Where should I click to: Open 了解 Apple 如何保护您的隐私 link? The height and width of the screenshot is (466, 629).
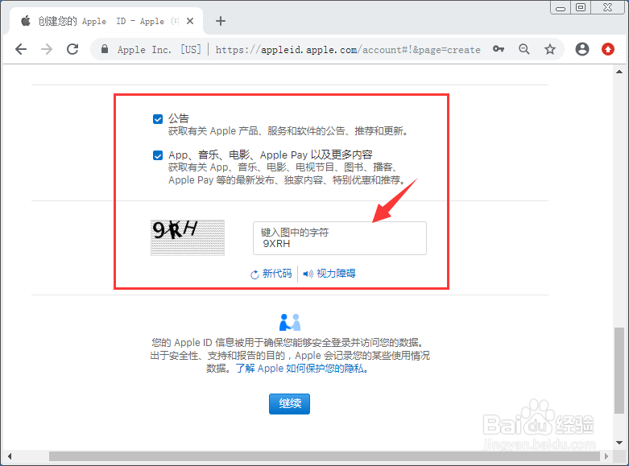(x=302, y=368)
